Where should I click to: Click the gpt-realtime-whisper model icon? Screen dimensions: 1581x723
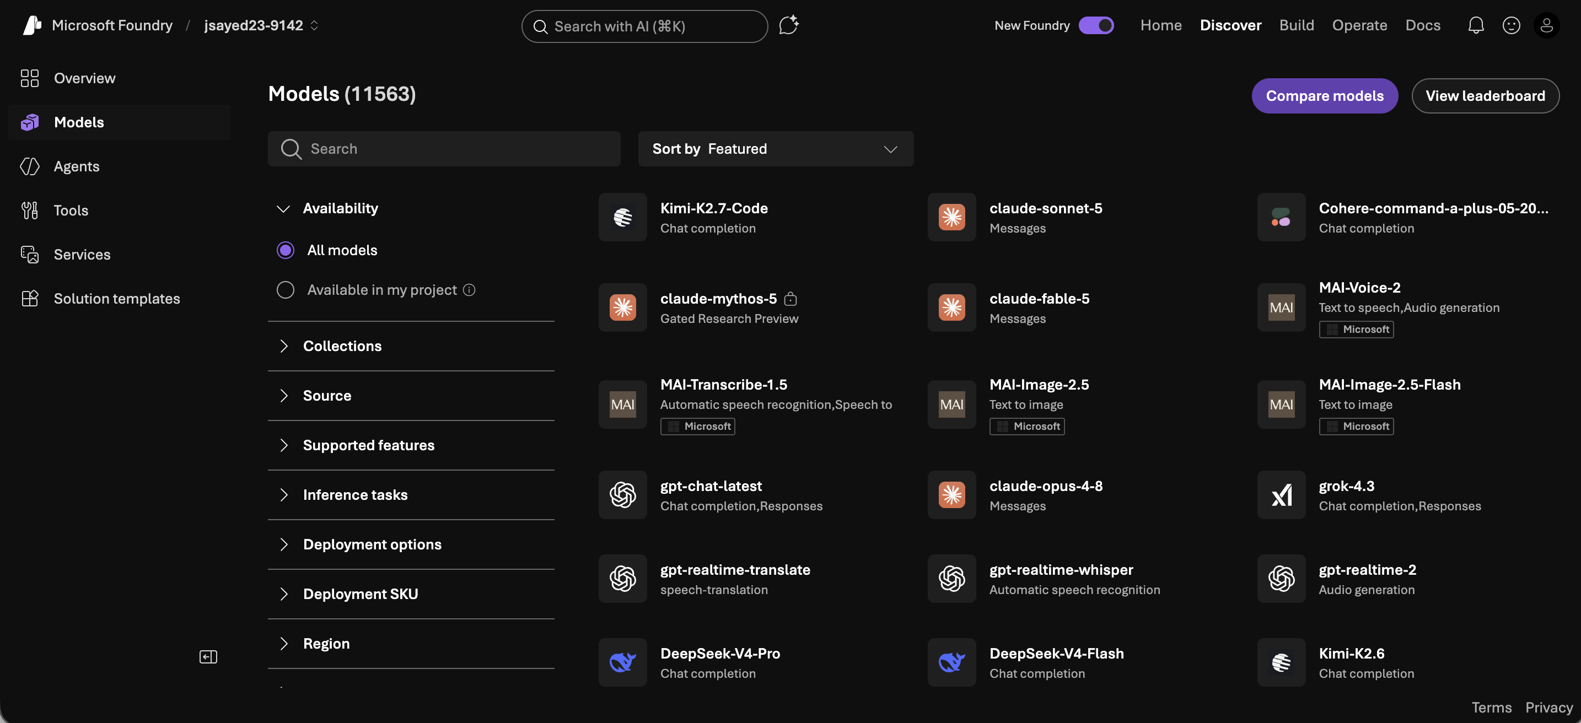tap(951, 579)
